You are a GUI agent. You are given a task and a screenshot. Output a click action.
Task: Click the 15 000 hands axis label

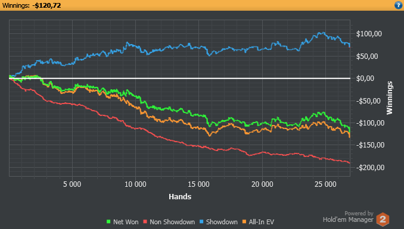pyautogui.click(x=198, y=184)
